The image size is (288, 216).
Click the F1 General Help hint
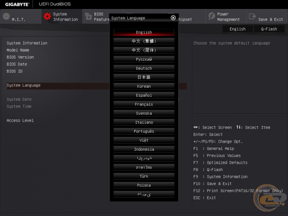click(214, 148)
